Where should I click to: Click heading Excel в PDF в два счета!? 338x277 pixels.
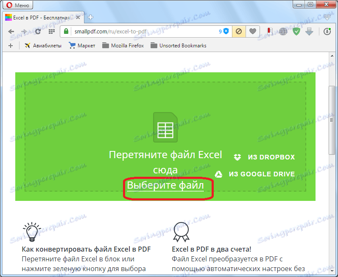tap(212, 249)
